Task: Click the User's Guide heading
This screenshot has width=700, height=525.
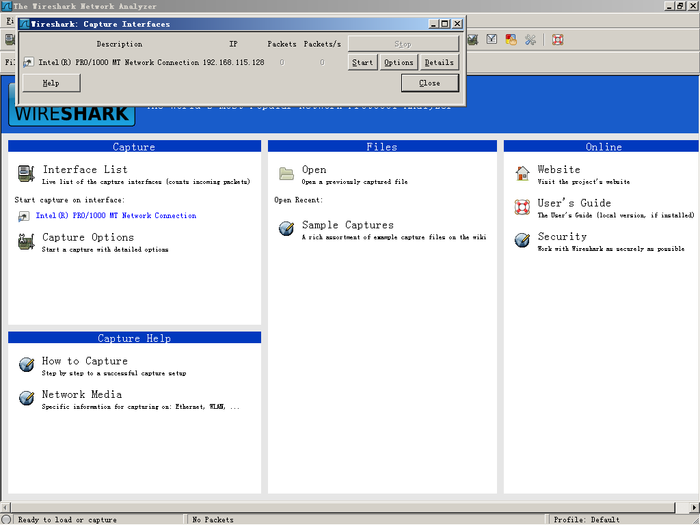Action: point(574,203)
